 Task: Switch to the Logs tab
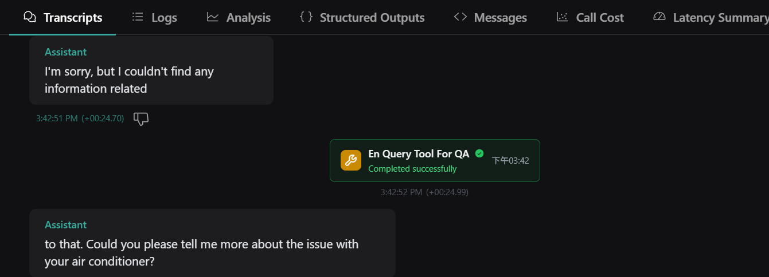coord(164,18)
